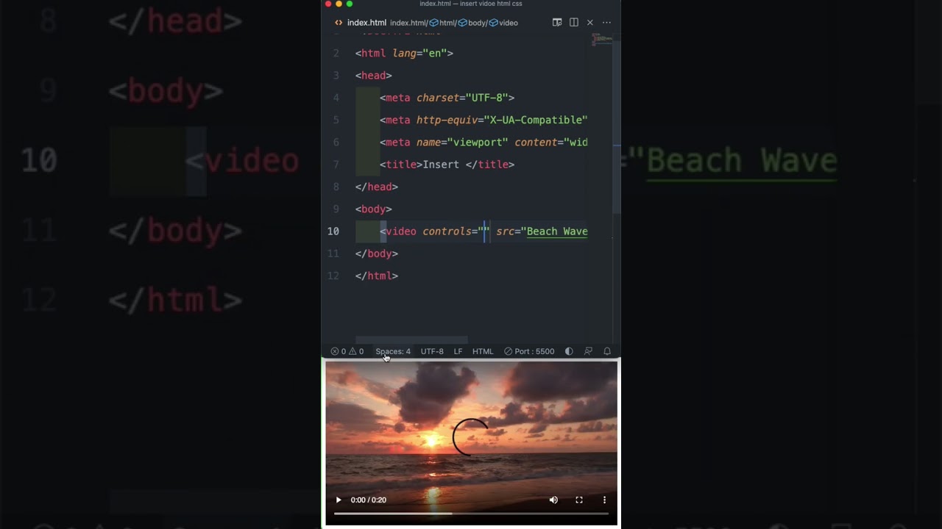Enter fullscreen on the video player
942x529 pixels.
pyautogui.click(x=579, y=500)
